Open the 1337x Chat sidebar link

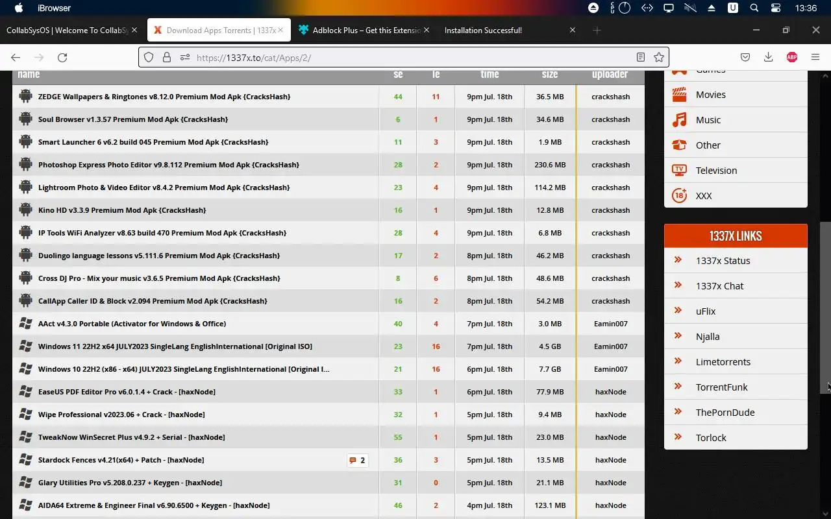tap(719, 286)
